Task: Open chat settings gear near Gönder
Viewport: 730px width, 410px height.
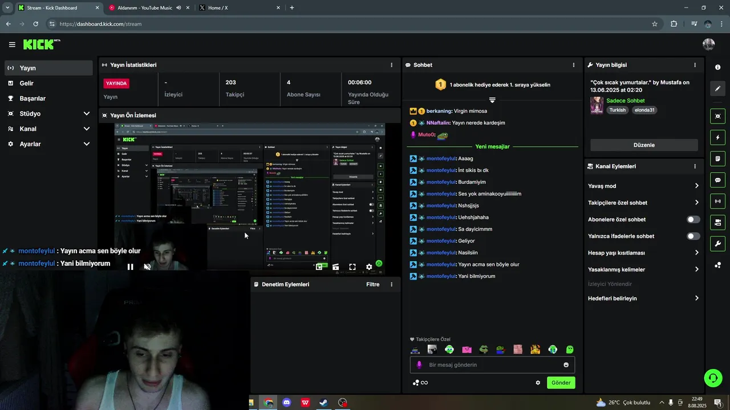Action: coord(538,383)
